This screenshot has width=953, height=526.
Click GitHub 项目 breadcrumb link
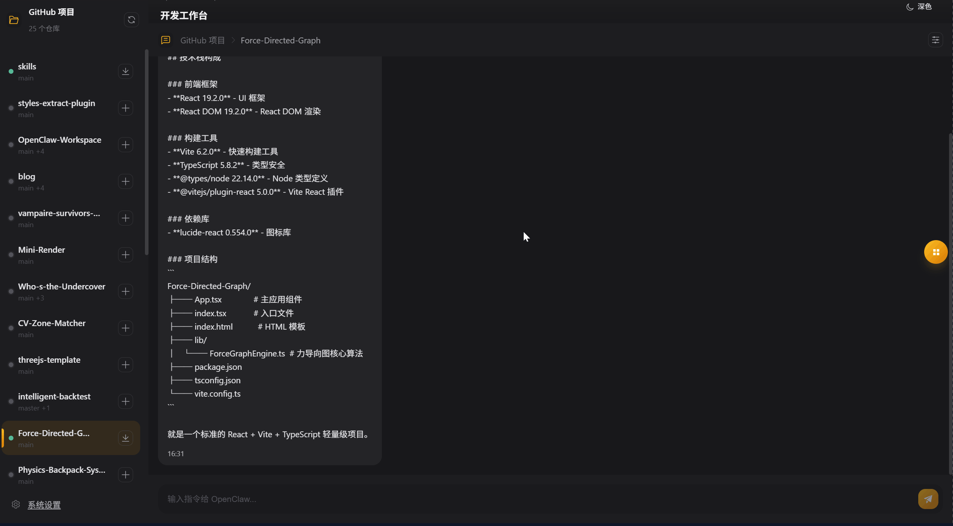coord(203,40)
